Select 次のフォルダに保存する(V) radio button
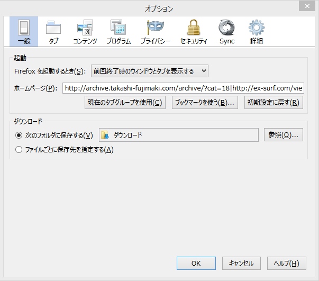 pyautogui.click(x=19, y=135)
